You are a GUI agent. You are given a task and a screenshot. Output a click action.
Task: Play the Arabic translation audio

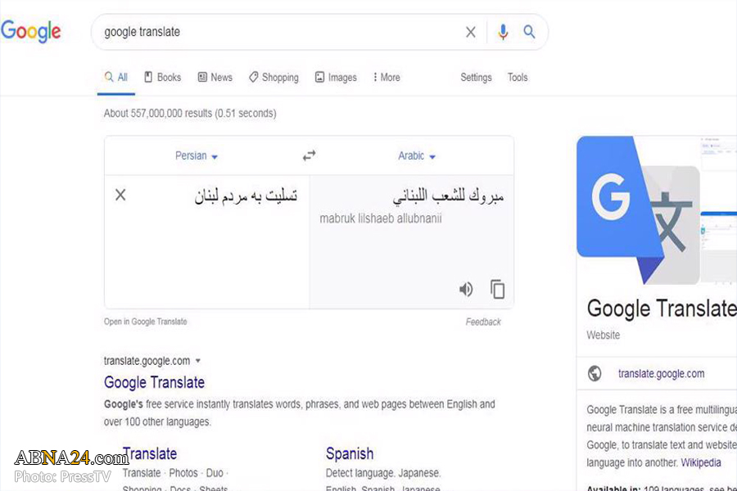point(466,289)
